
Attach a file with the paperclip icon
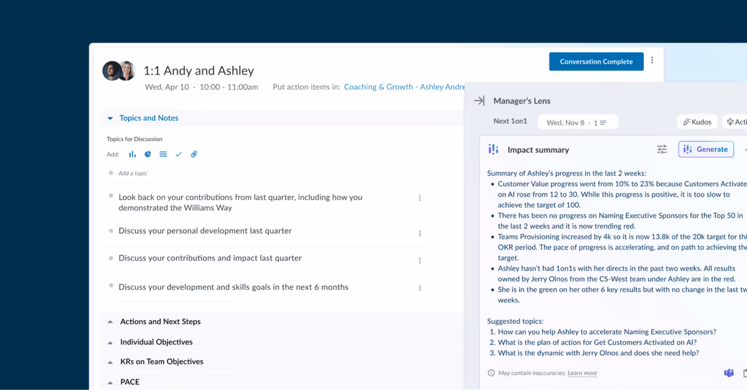(194, 154)
